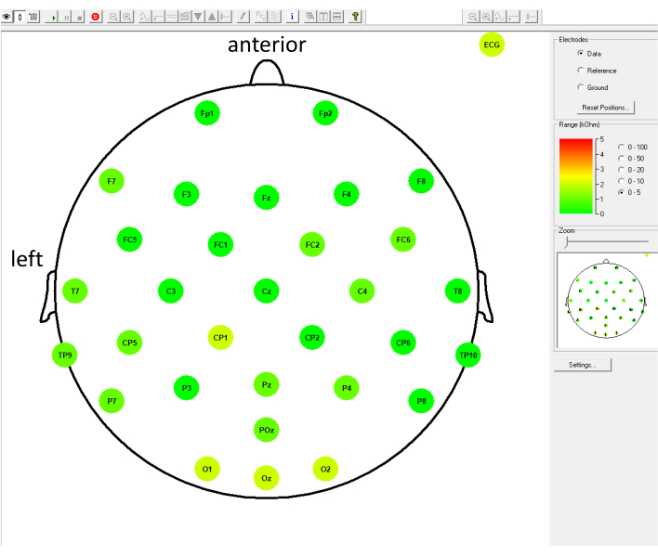658x556 pixels.
Task: Select the Cz electrode
Action: coord(267,291)
